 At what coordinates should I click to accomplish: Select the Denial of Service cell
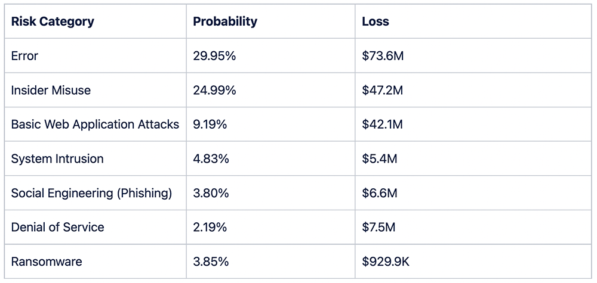57,227
